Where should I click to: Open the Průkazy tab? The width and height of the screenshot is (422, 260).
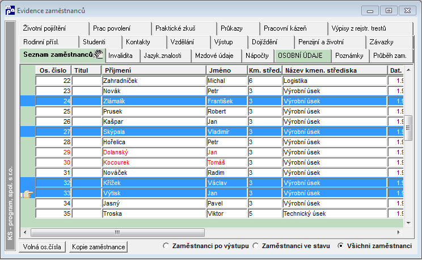tap(238, 28)
